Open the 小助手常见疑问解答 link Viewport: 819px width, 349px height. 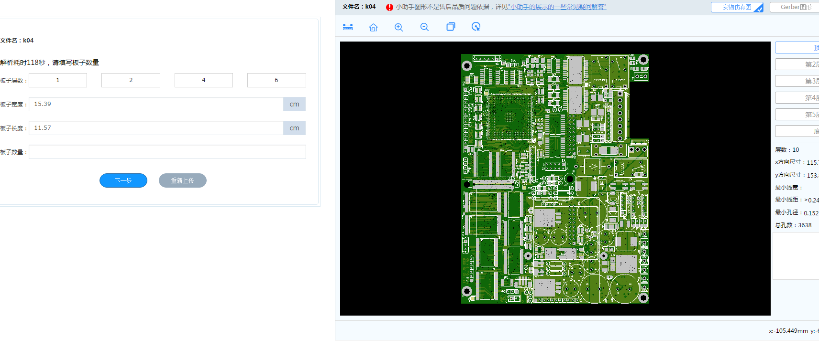(557, 7)
